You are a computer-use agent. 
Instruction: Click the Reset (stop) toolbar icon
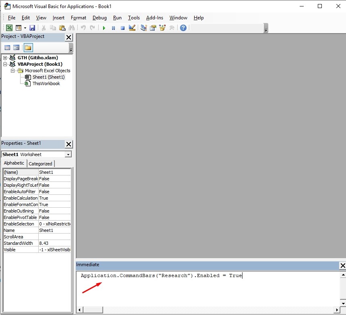(x=122, y=27)
